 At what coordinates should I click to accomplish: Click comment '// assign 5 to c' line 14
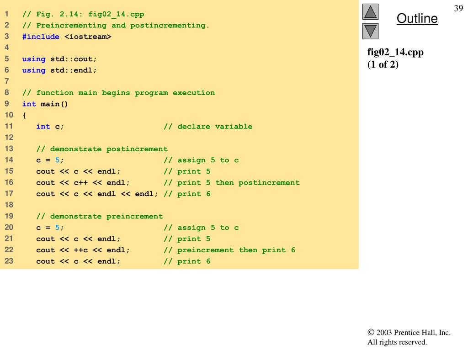point(201,160)
